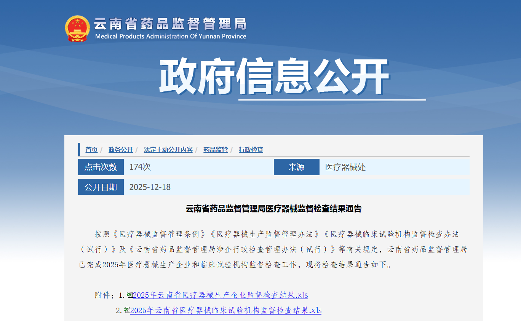Click the 医疗器械处 source value
This screenshot has width=521, height=321.
click(345, 167)
